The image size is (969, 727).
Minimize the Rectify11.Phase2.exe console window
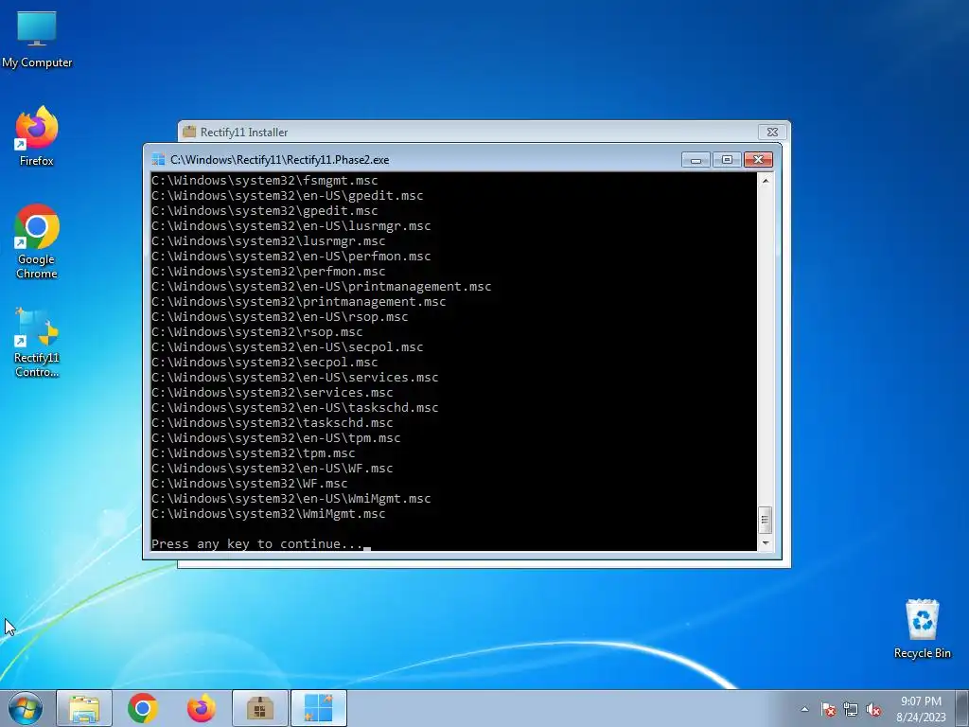click(x=696, y=160)
